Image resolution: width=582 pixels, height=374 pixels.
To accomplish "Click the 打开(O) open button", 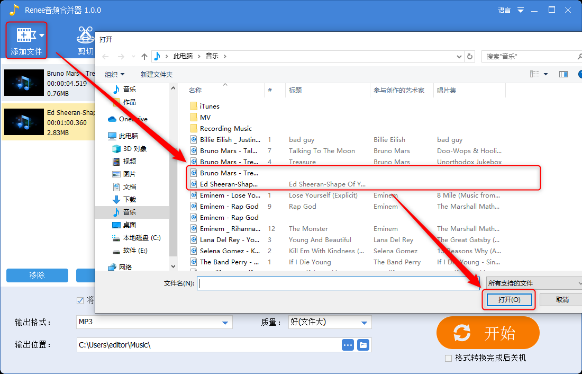I will tap(509, 300).
